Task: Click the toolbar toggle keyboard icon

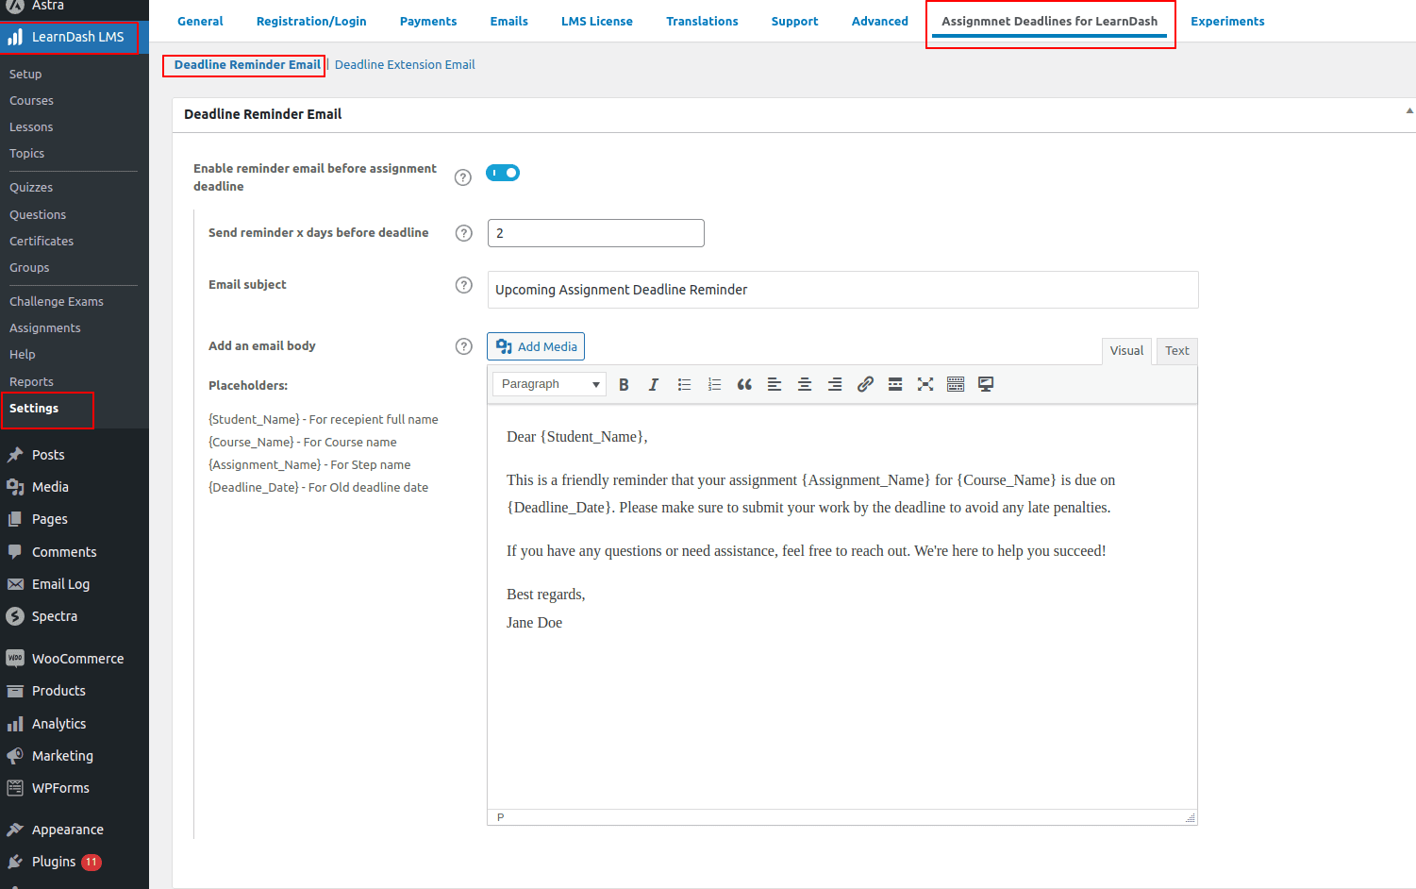Action: (956, 384)
